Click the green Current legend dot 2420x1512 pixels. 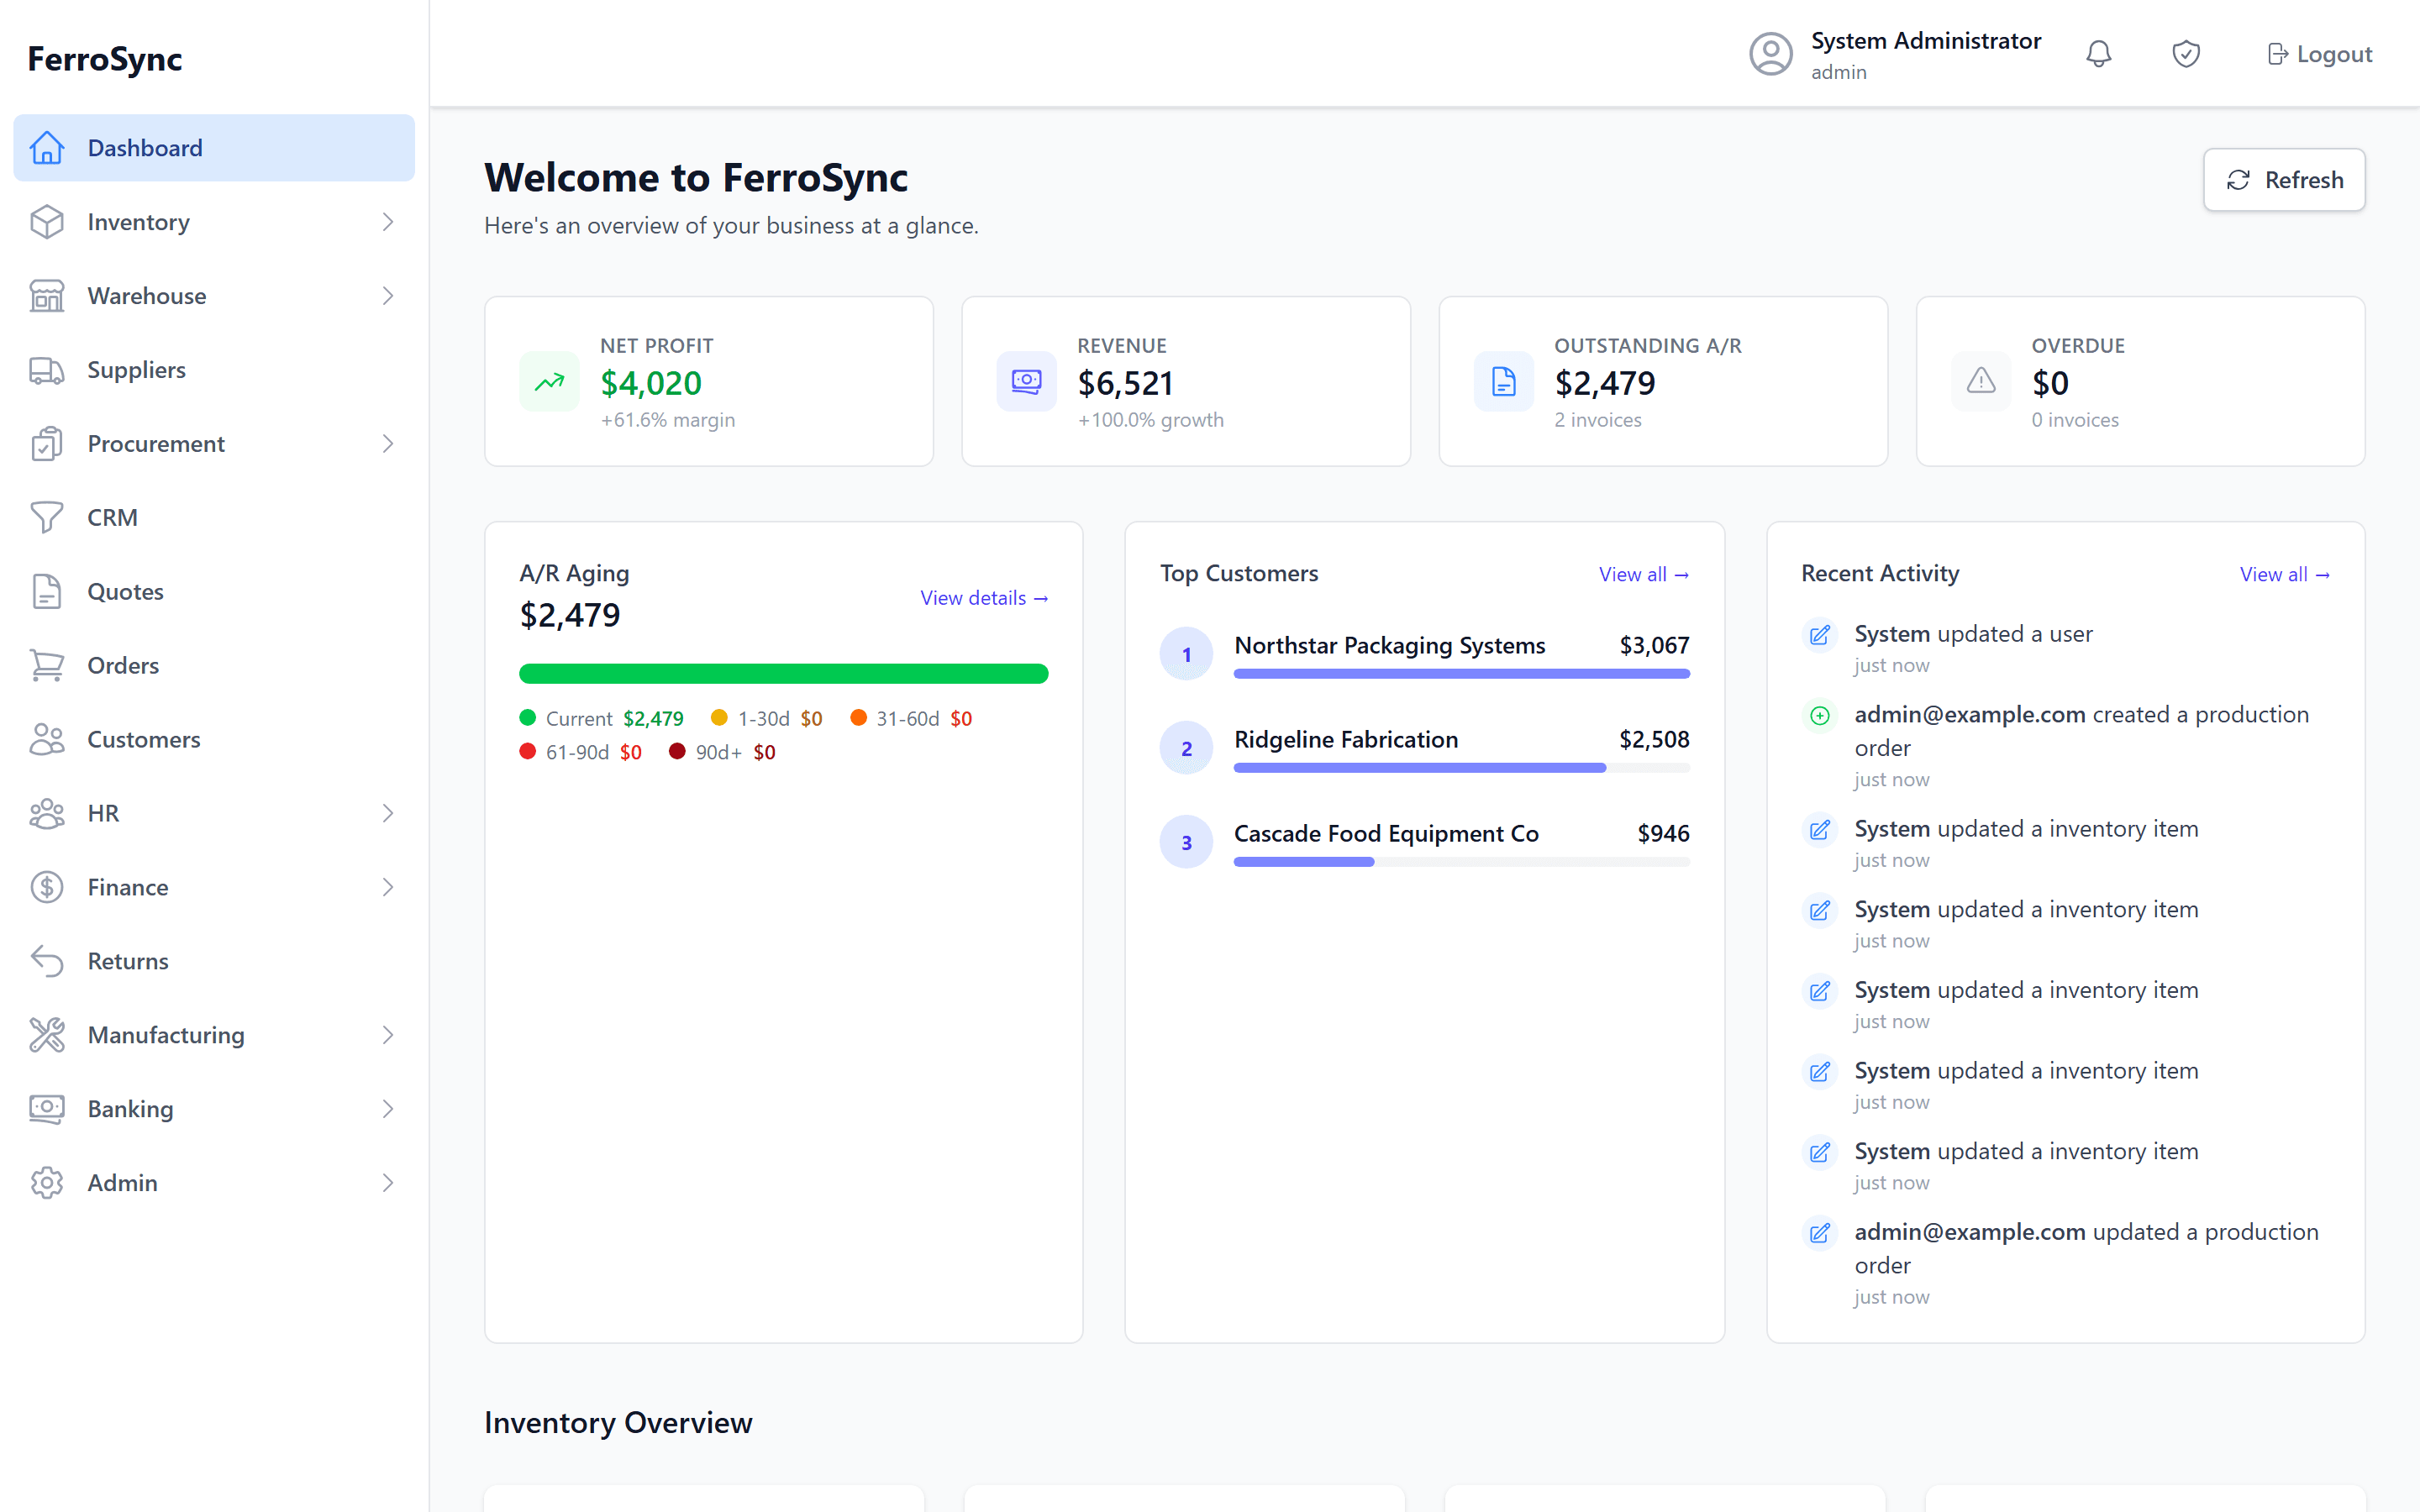point(528,718)
